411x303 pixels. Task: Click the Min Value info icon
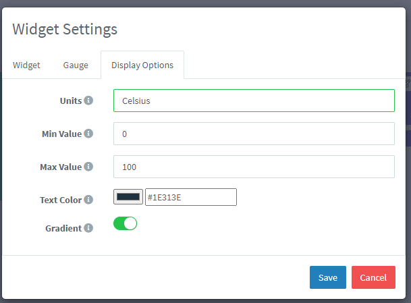[x=88, y=134]
